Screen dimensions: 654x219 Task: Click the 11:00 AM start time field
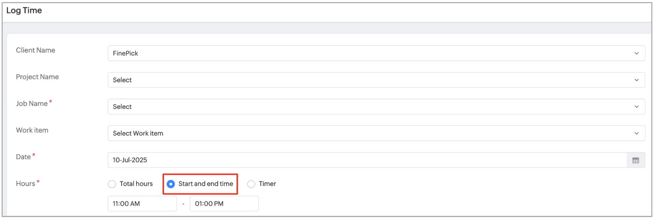tap(142, 204)
